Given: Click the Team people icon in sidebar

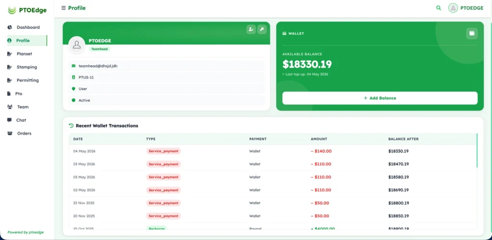Looking at the screenshot, I should [10, 107].
